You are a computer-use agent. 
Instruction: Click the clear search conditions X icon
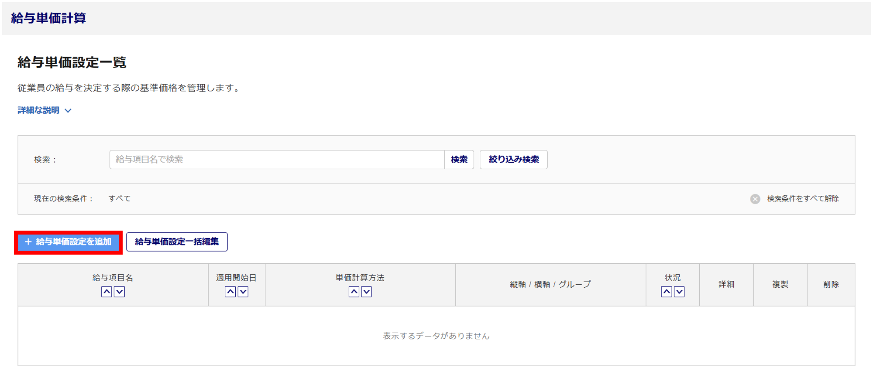coord(755,199)
